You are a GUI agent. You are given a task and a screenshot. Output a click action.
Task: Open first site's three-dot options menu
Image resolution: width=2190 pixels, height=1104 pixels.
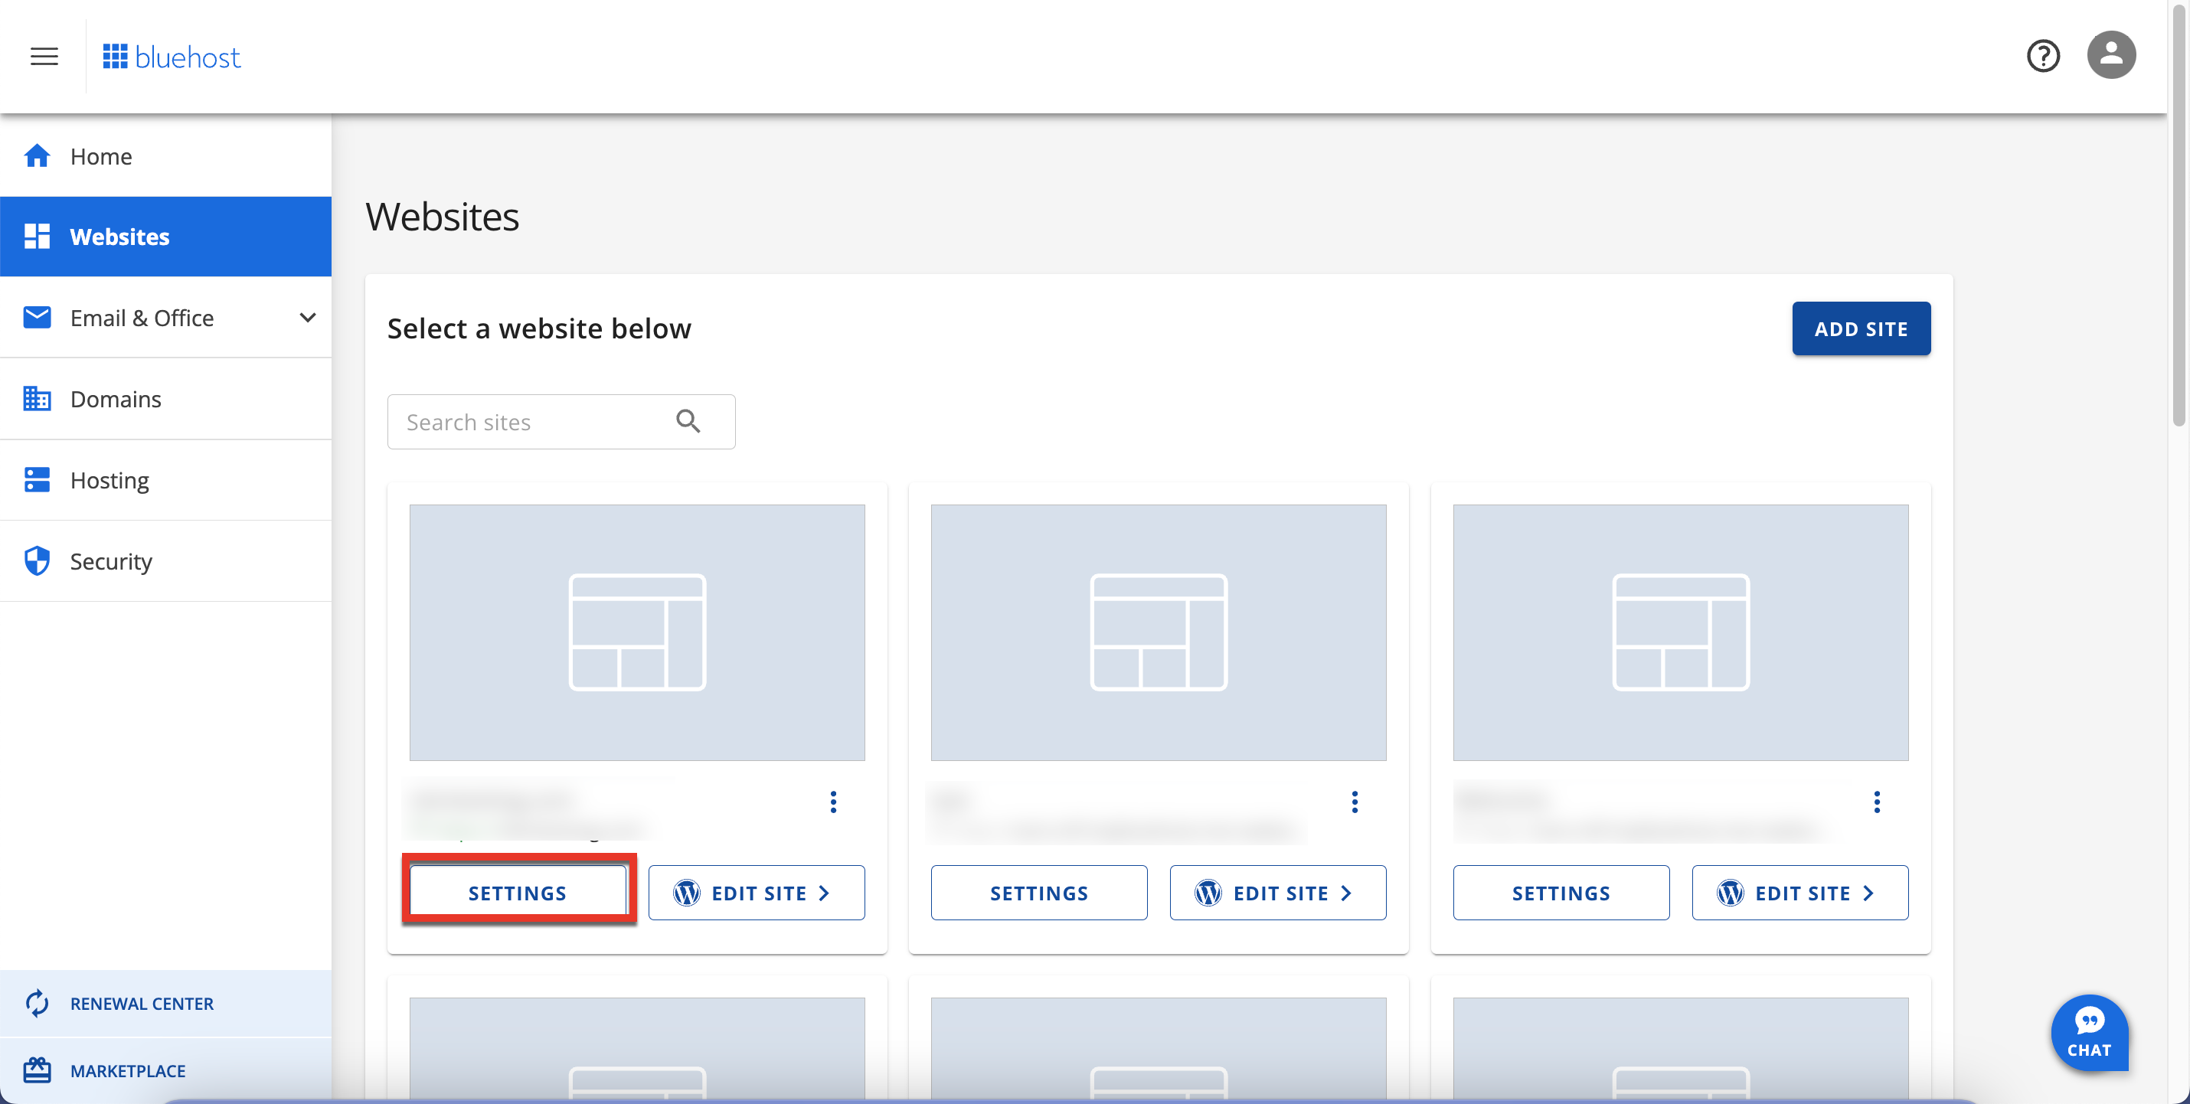tap(833, 802)
